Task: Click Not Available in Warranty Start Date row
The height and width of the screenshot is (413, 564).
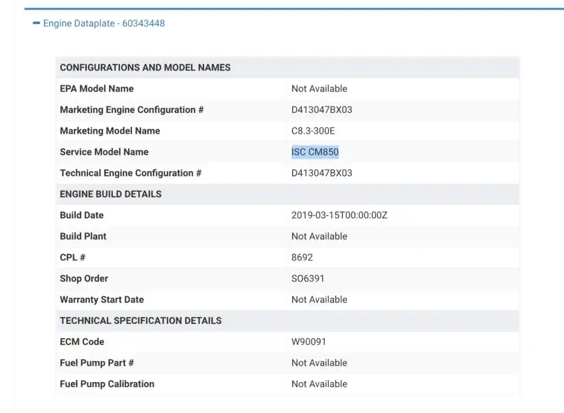Action: point(319,300)
